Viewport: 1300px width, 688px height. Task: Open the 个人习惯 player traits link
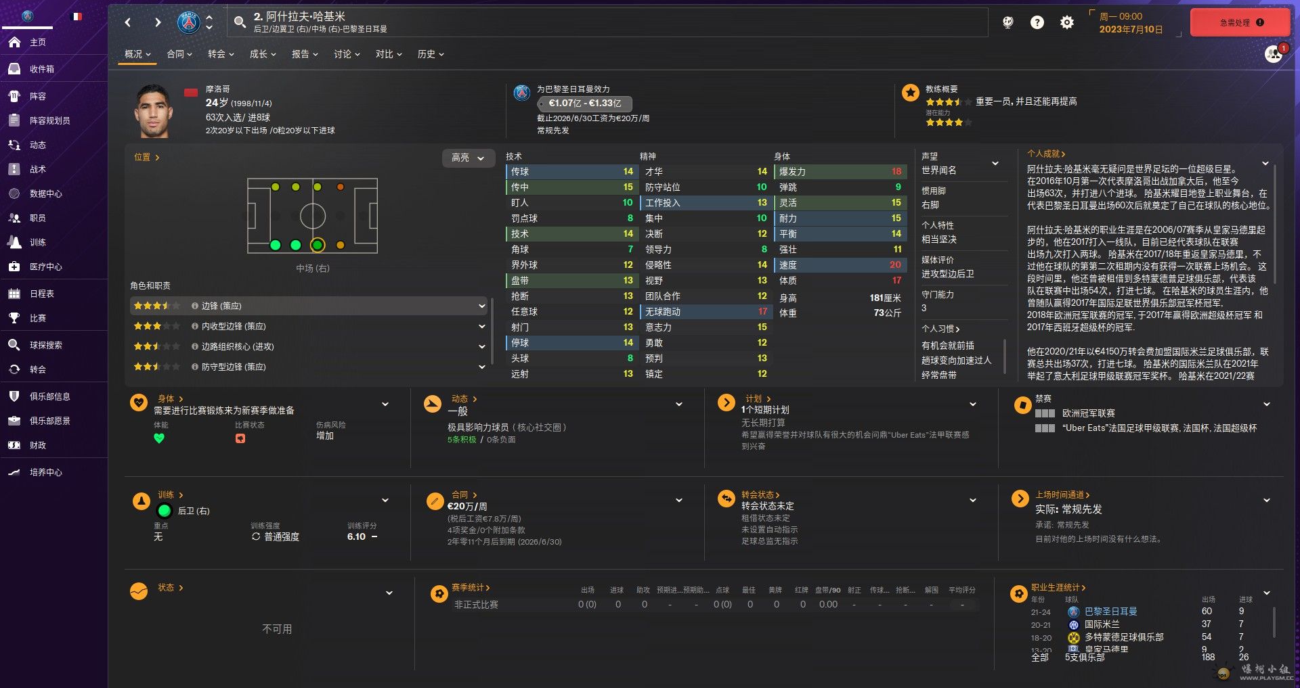pyautogui.click(x=940, y=329)
